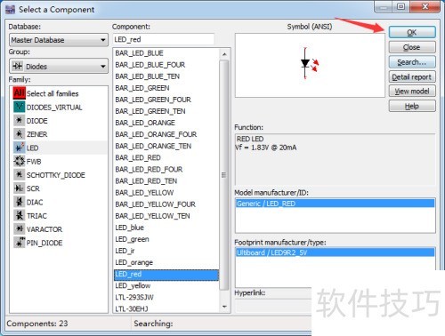Click the Detail report button
The height and width of the screenshot is (336, 445).
(x=412, y=76)
